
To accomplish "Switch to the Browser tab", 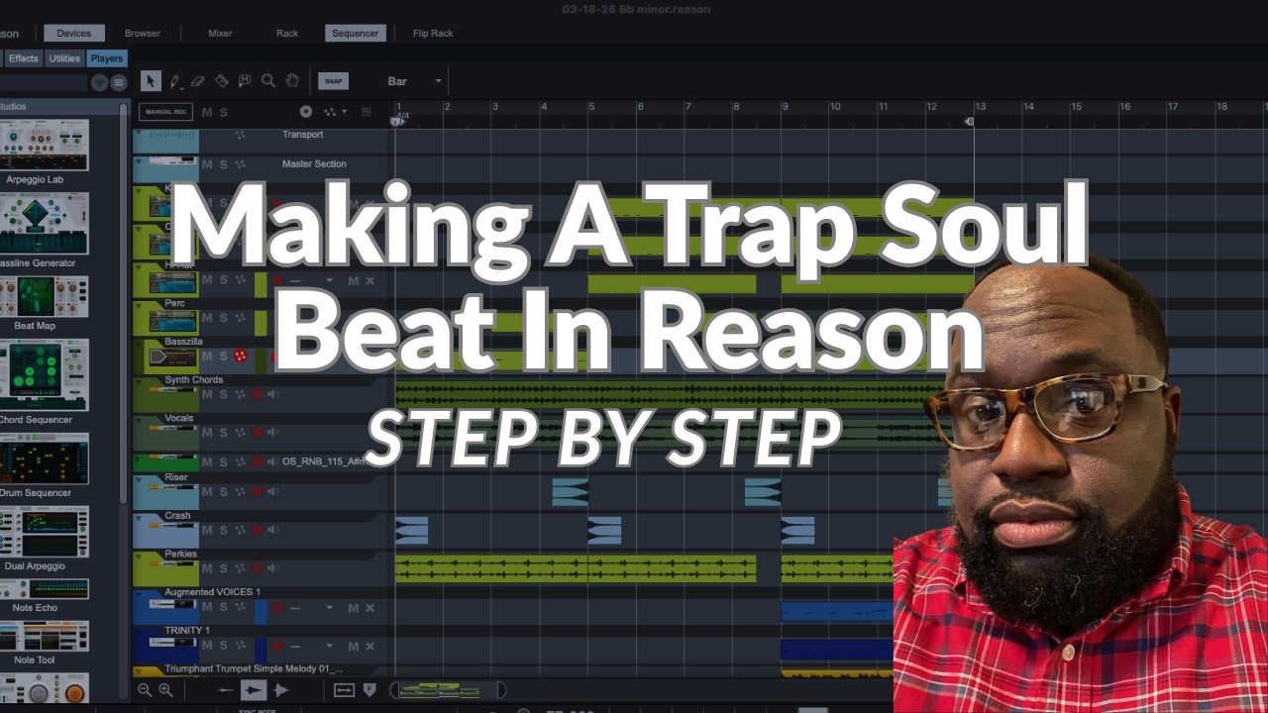I will tap(142, 33).
